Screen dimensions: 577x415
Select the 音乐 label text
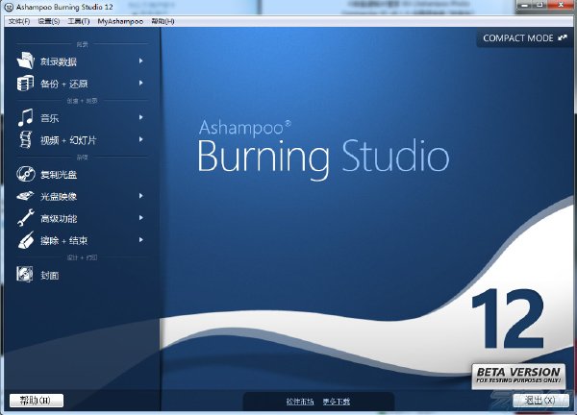pyautogui.click(x=50, y=118)
